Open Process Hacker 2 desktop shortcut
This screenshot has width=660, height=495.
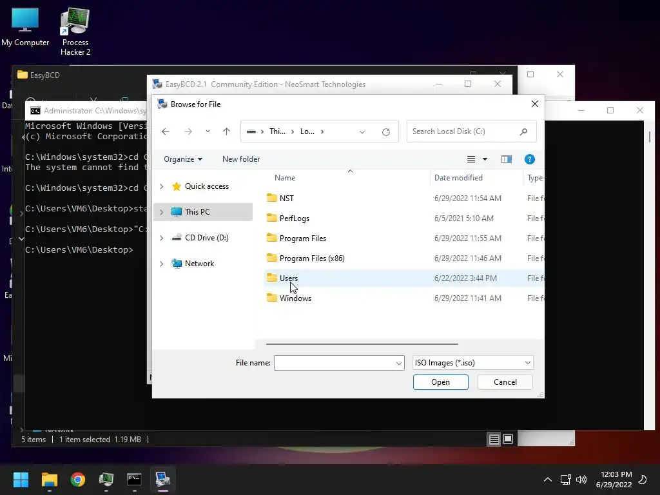(x=75, y=32)
